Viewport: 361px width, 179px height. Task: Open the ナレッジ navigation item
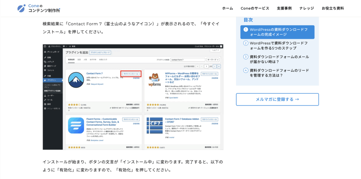pyautogui.click(x=307, y=8)
